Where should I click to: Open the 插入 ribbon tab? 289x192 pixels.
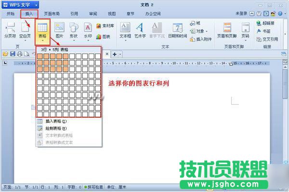coord(29,14)
